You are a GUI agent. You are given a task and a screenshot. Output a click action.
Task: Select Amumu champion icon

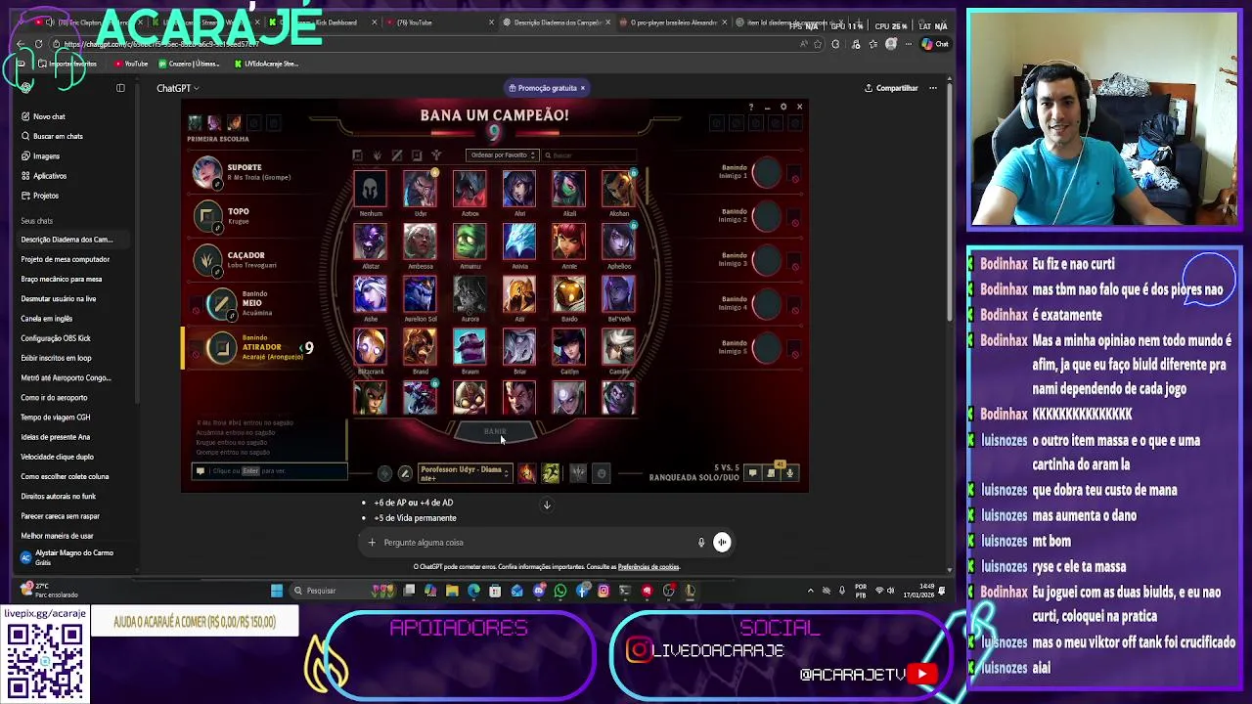[469, 242]
